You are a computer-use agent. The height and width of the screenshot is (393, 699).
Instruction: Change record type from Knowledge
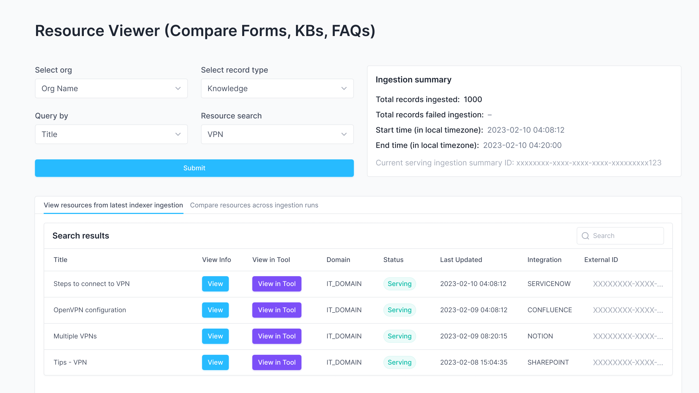coord(277,88)
